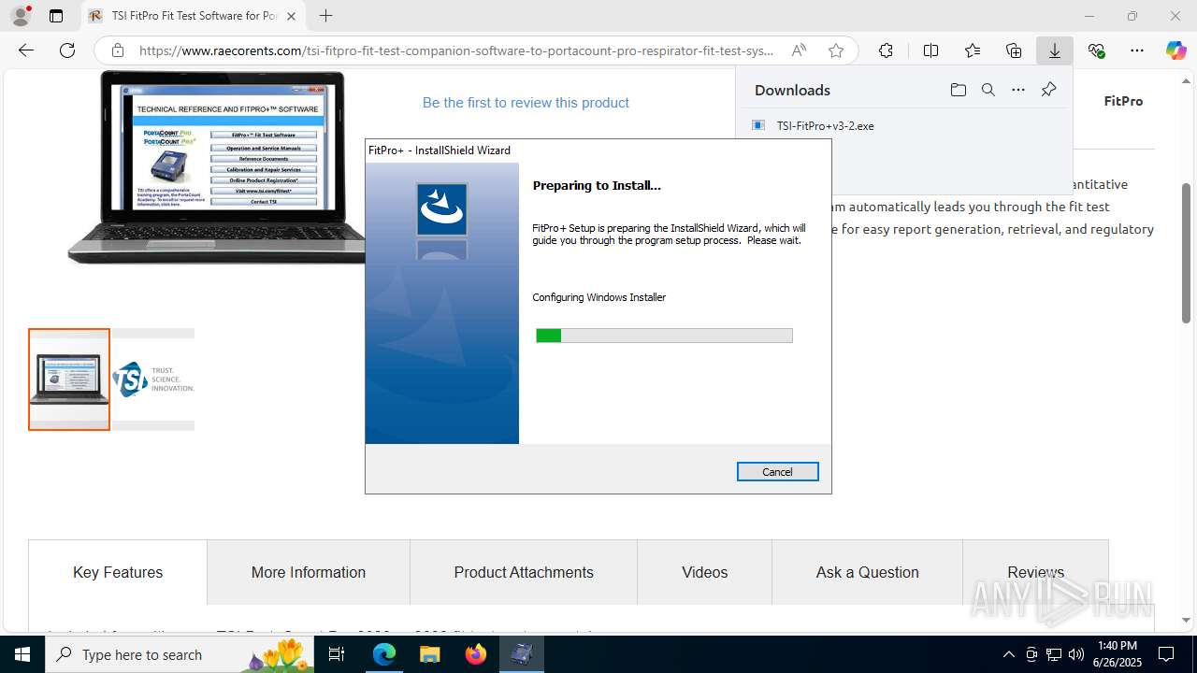
Task: Open the Copilot sidebar icon
Action: click(x=1175, y=50)
